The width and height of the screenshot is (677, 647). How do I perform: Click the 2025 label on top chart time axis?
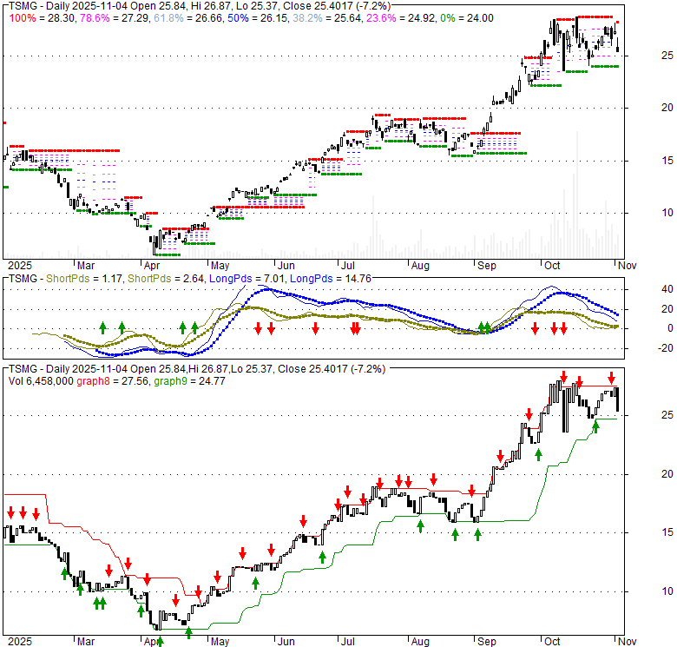pos(20,266)
